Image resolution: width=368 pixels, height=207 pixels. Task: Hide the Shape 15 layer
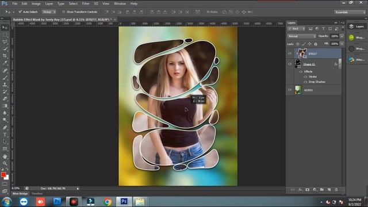(x=290, y=64)
